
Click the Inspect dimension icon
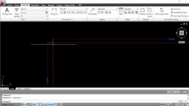coord(78,12)
